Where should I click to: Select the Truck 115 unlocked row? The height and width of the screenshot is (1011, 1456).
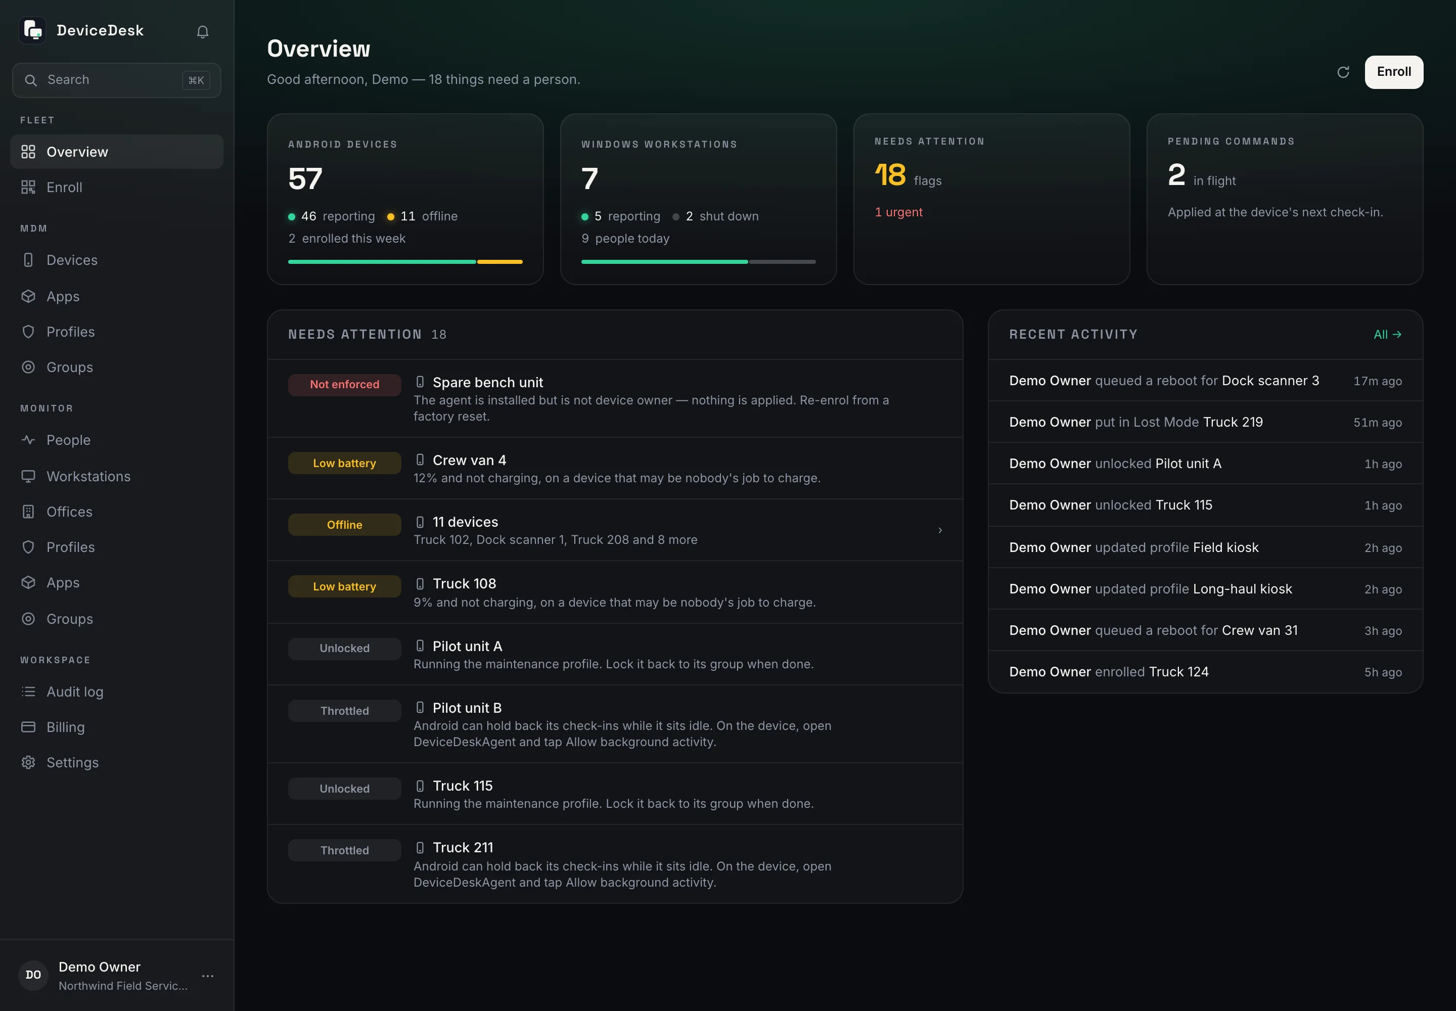615,794
